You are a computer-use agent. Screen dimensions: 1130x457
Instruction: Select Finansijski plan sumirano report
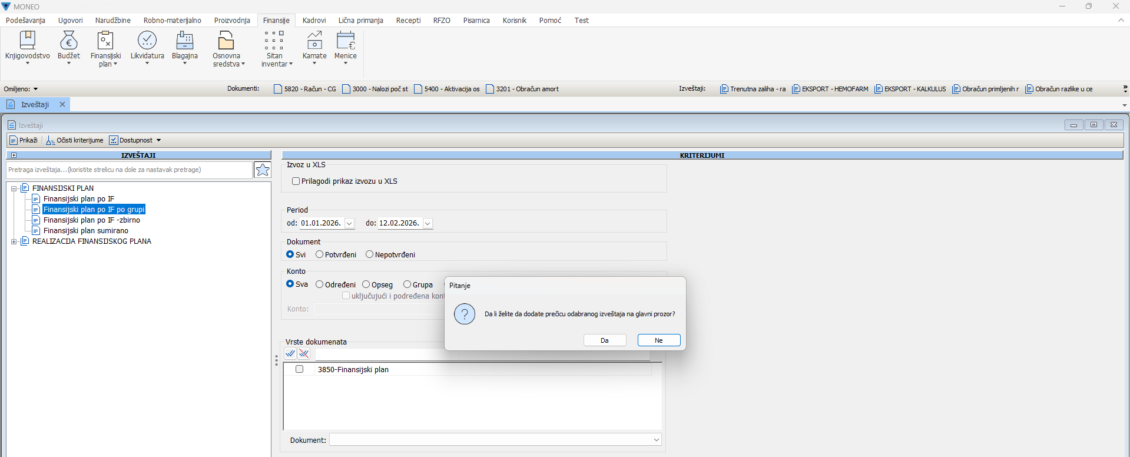85,231
